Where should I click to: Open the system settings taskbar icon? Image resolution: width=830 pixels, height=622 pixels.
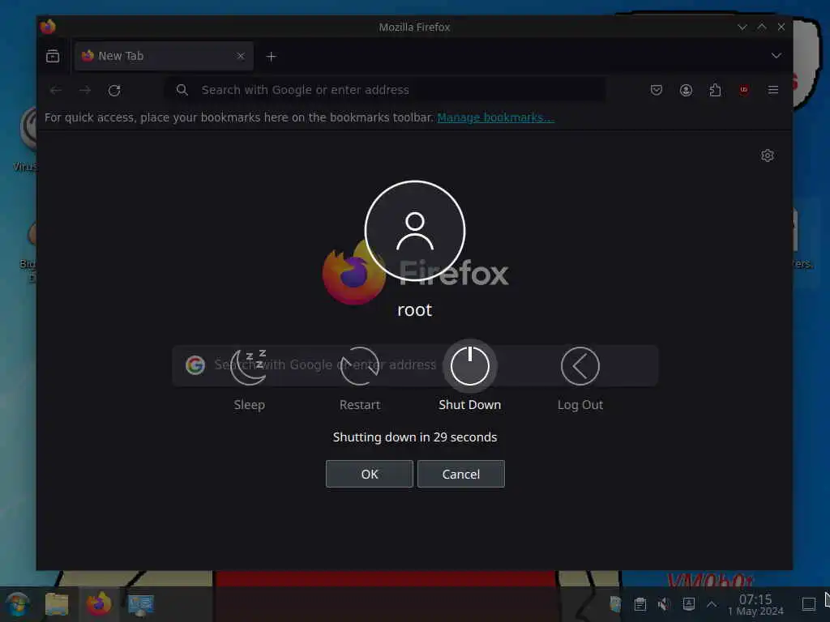141,604
